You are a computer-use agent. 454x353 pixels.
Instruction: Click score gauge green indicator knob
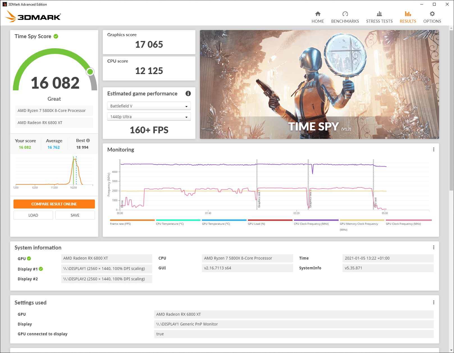pos(90,72)
